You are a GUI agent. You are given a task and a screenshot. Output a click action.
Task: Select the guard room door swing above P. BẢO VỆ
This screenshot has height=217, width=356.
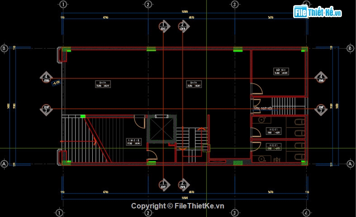tap(140, 122)
